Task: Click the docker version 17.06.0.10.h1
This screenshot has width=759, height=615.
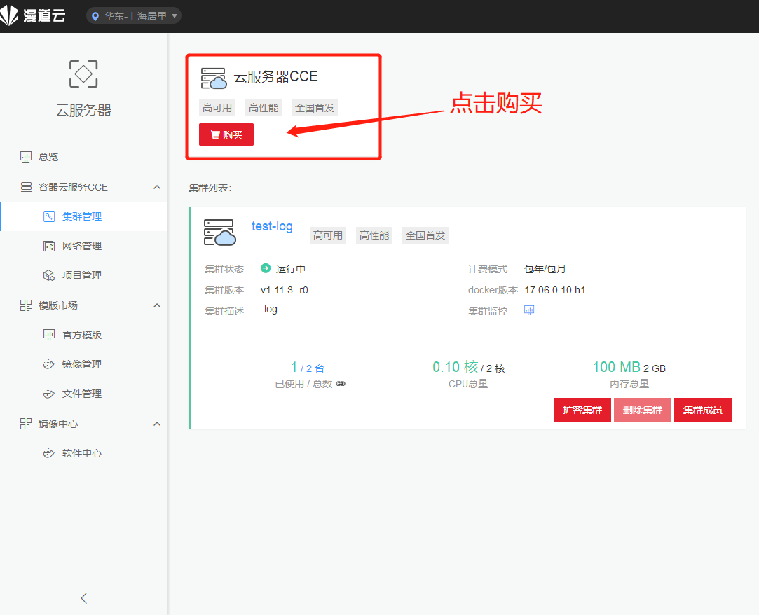Action: click(555, 290)
